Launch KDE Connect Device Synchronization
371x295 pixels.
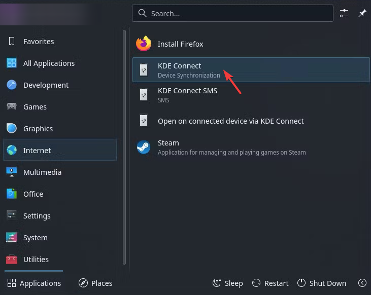click(x=251, y=70)
